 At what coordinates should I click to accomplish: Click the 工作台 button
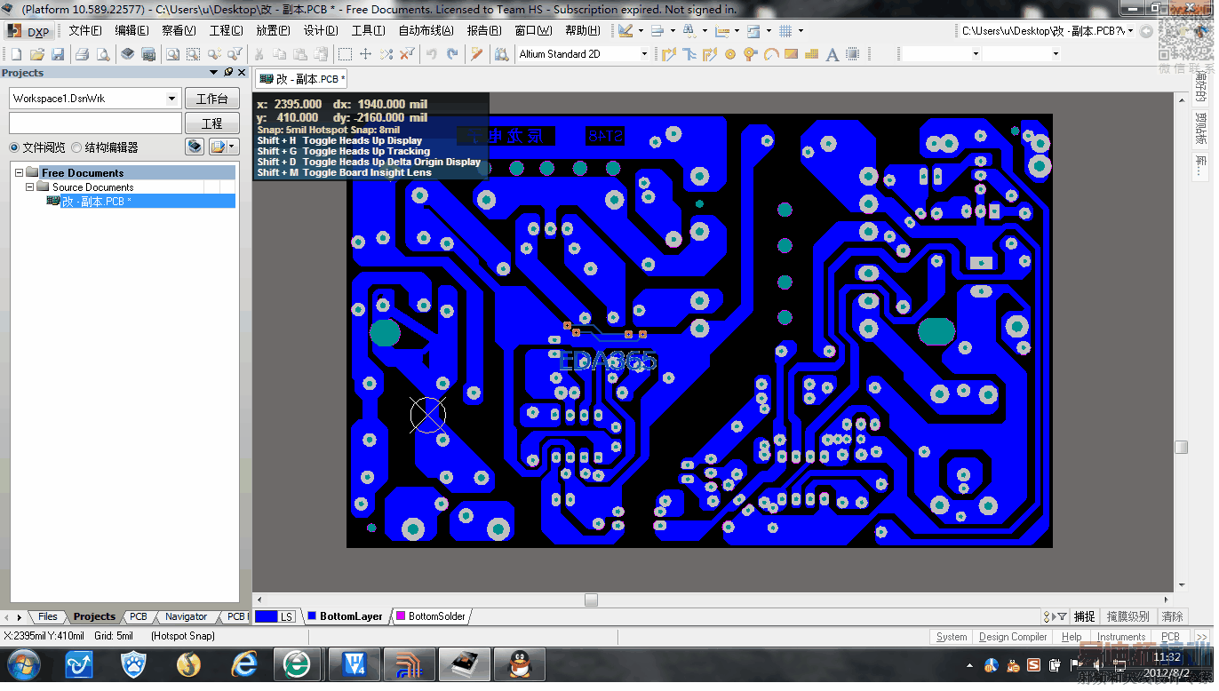tap(211, 99)
